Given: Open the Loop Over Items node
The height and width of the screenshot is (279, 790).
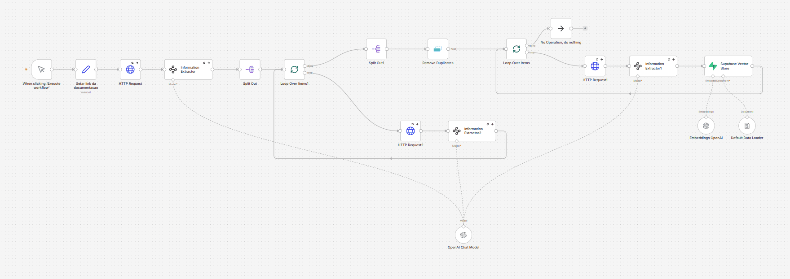Looking at the screenshot, I should click(516, 49).
